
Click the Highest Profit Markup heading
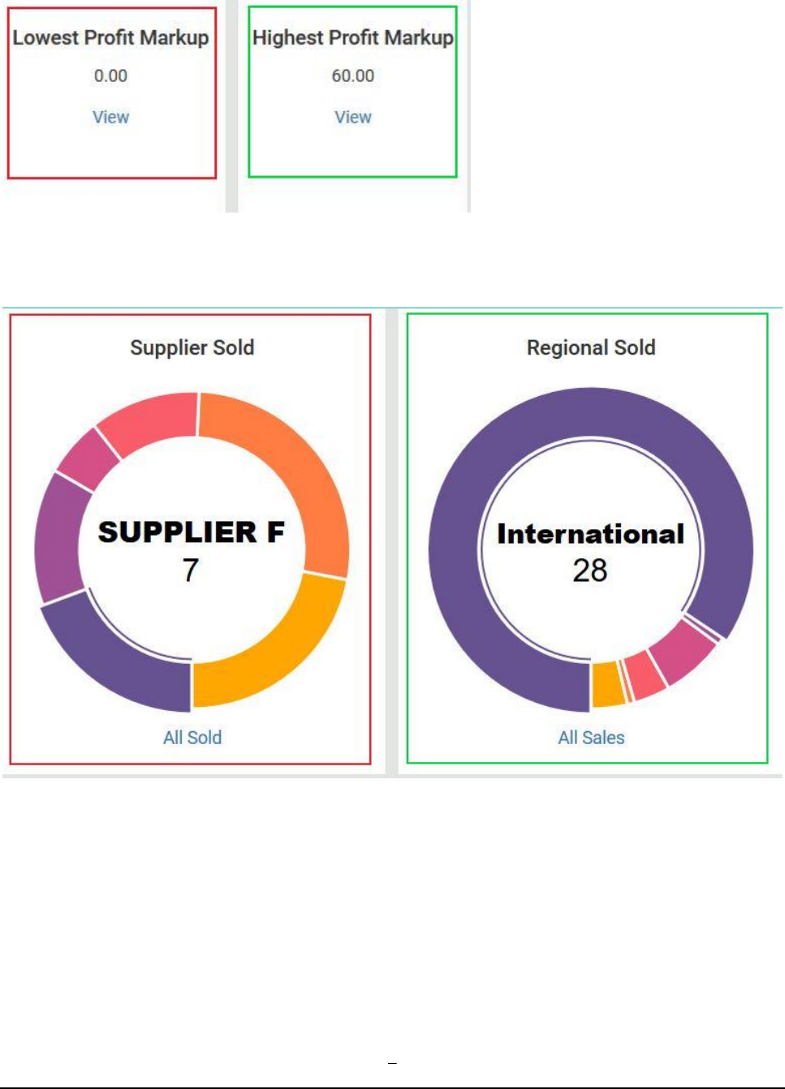click(352, 37)
